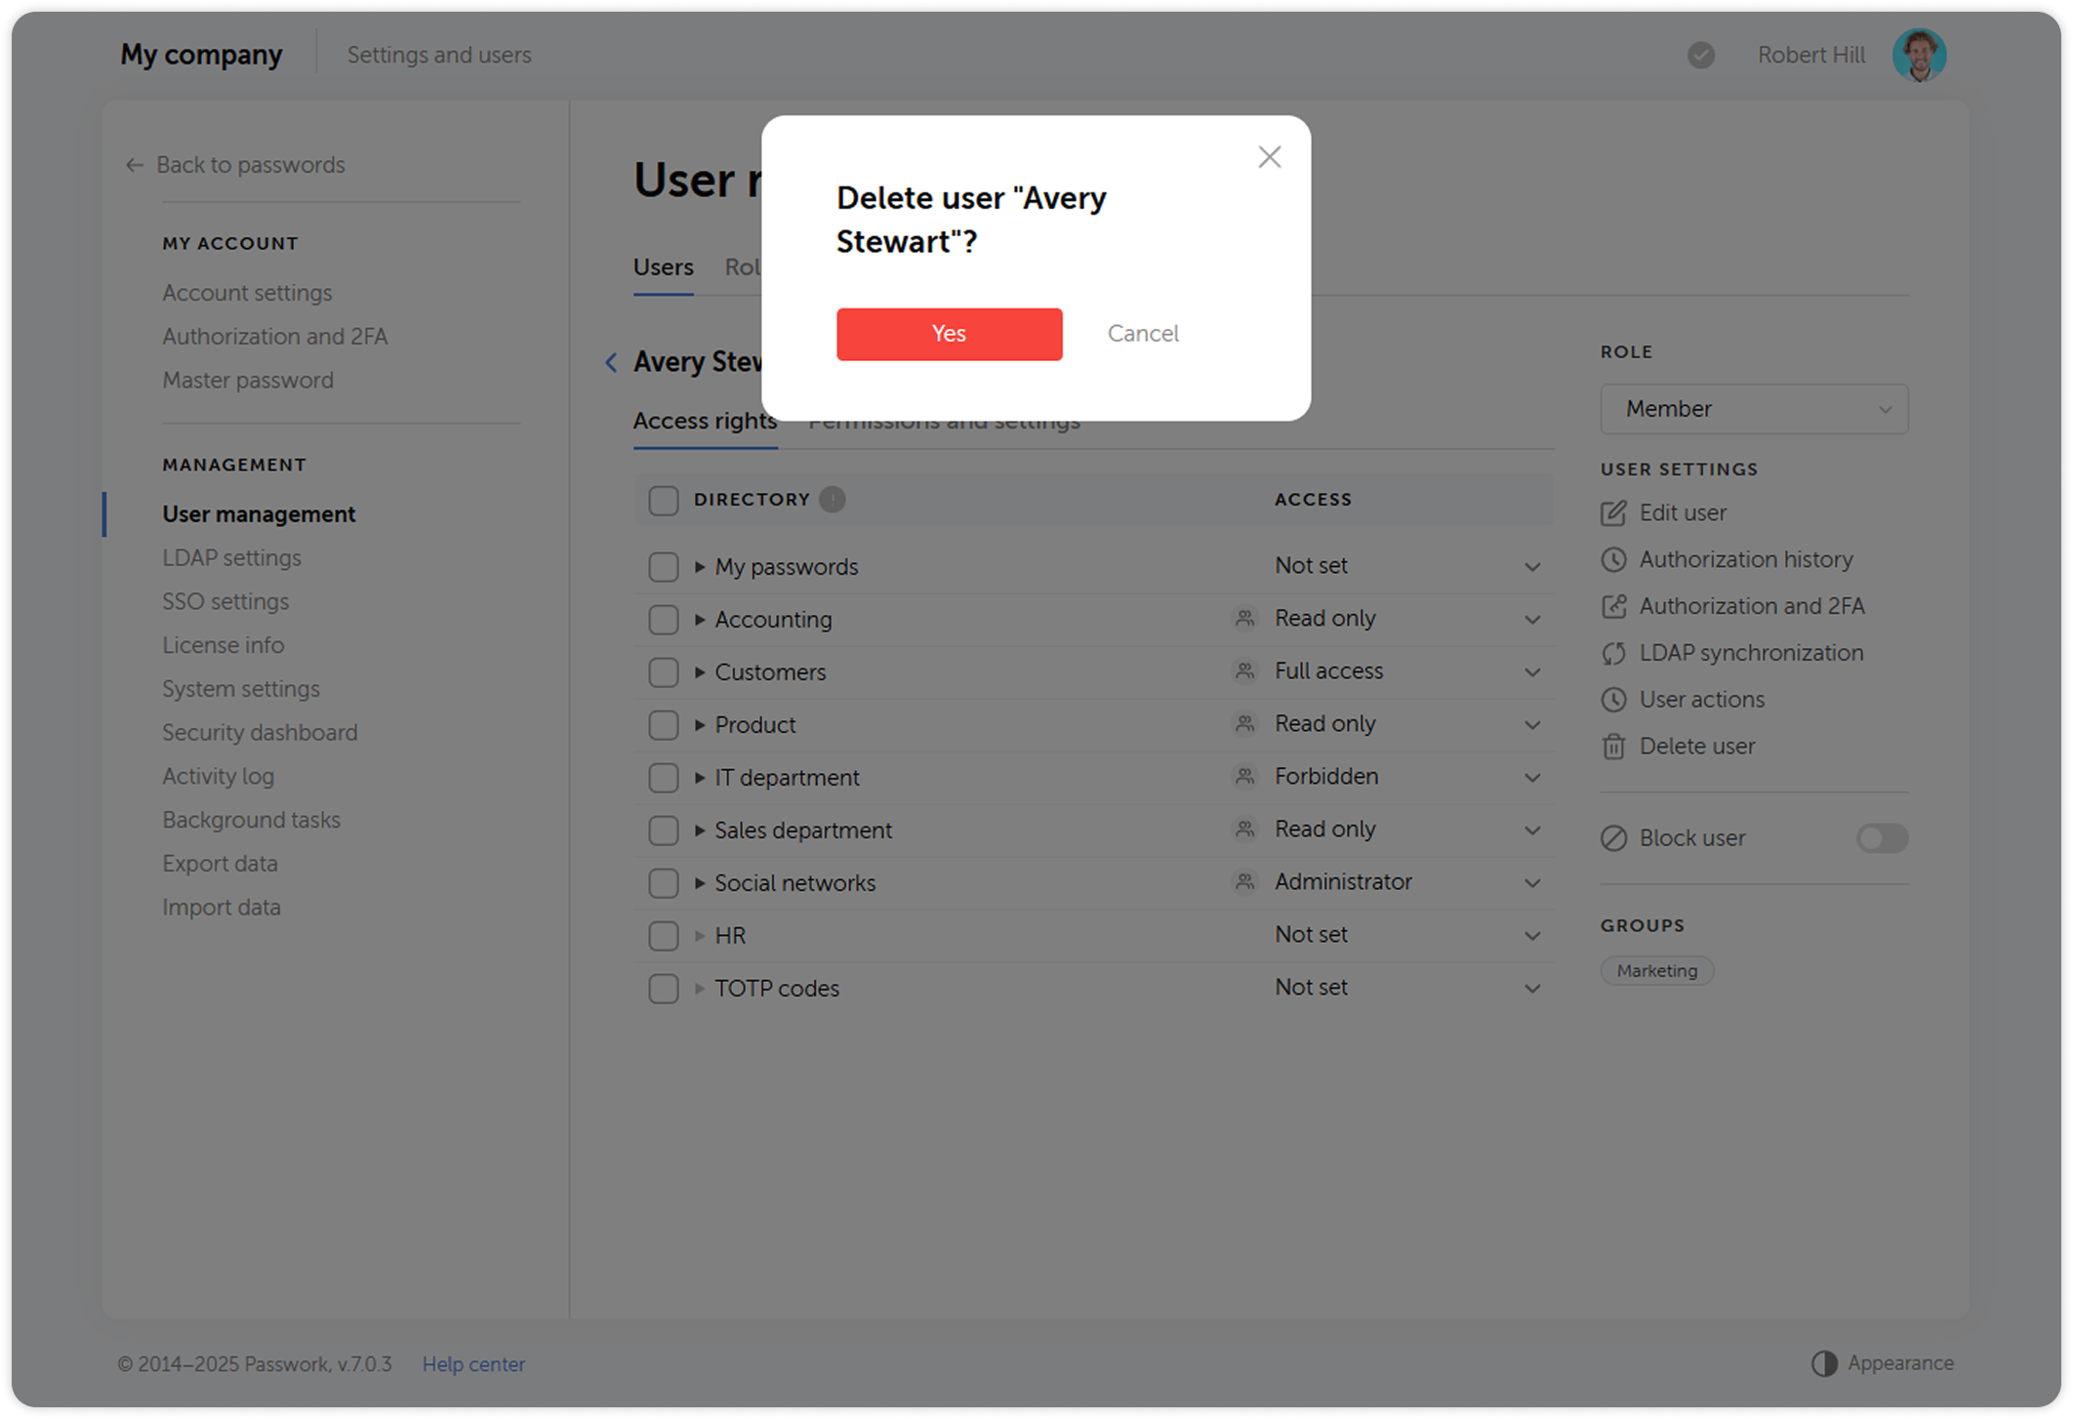Go to User management in sidebar
The width and height of the screenshot is (2073, 1419).
click(259, 514)
